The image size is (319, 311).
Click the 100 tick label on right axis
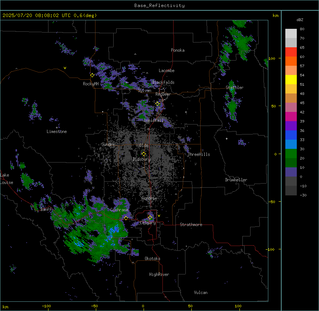click(x=272, y=59)
